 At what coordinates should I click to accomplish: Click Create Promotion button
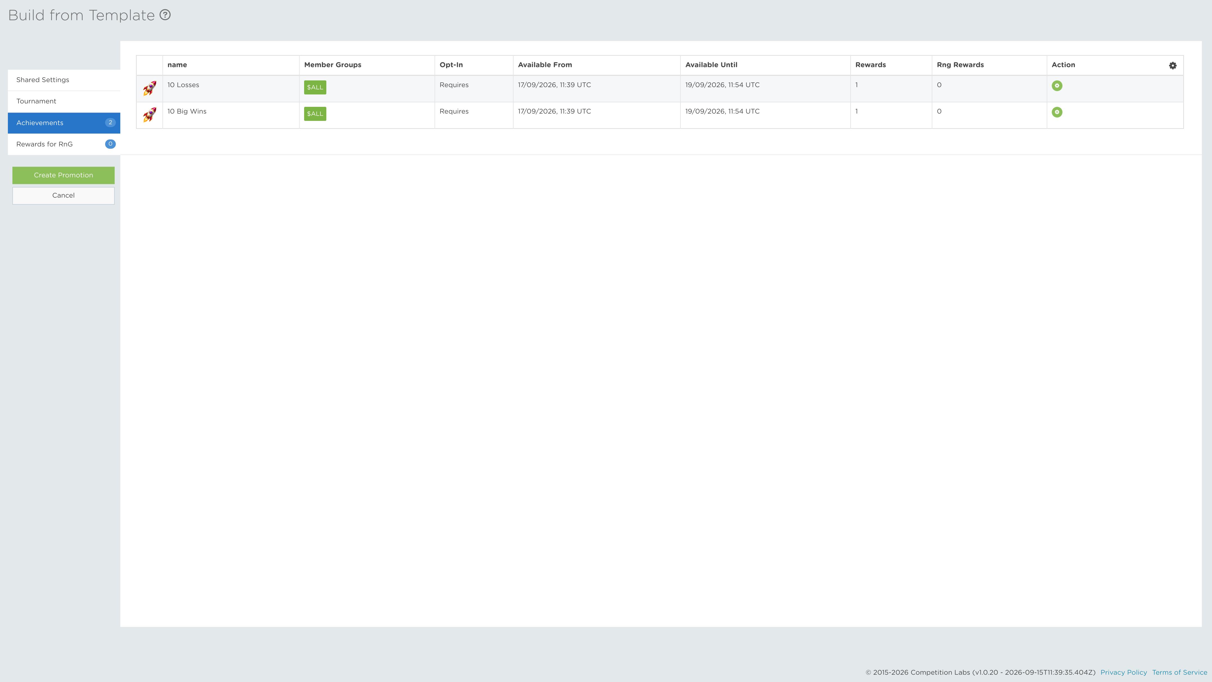pyautogui.click(x=64, y=175)
